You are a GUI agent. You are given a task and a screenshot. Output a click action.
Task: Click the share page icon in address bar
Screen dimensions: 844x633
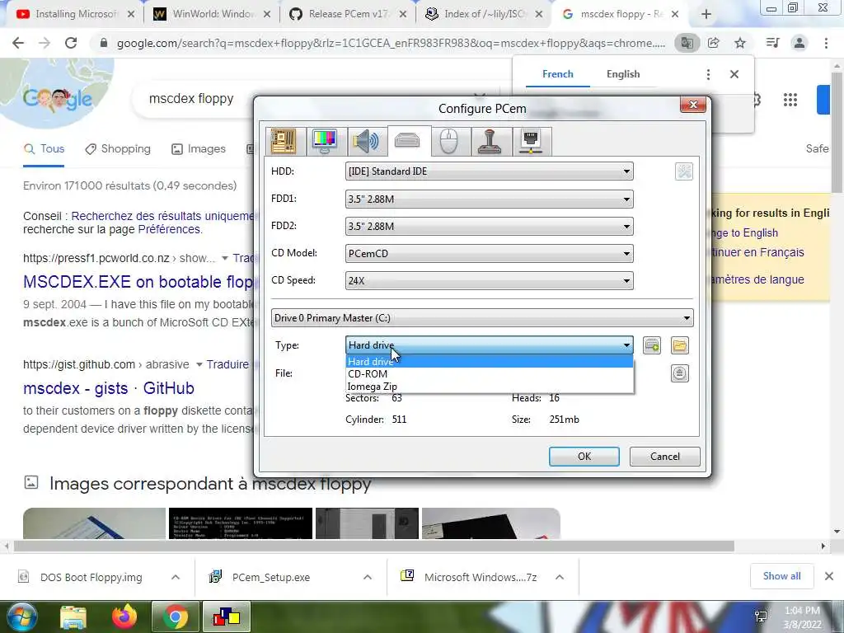coord(714,43)
